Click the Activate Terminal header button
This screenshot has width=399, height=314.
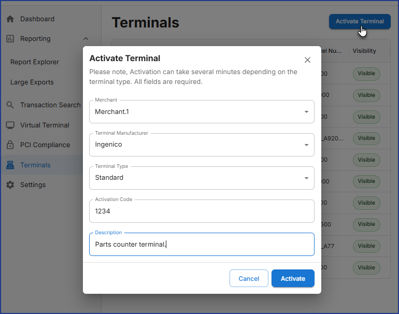click(360, 22)
